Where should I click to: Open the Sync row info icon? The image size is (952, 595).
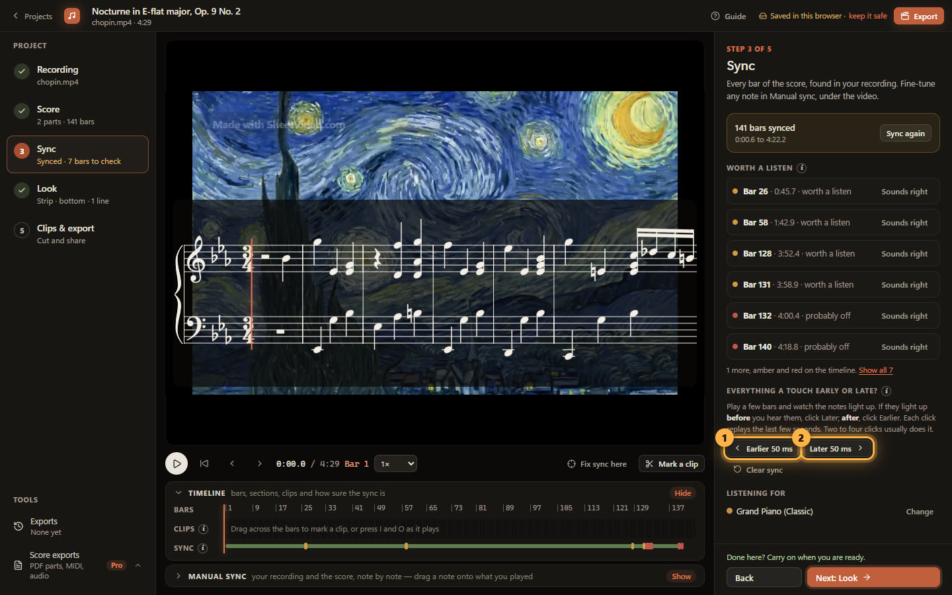202,548
